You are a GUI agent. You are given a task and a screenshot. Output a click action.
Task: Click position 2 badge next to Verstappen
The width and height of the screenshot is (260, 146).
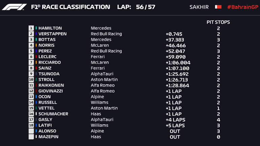pyautogui.click(x=31, y=34)
